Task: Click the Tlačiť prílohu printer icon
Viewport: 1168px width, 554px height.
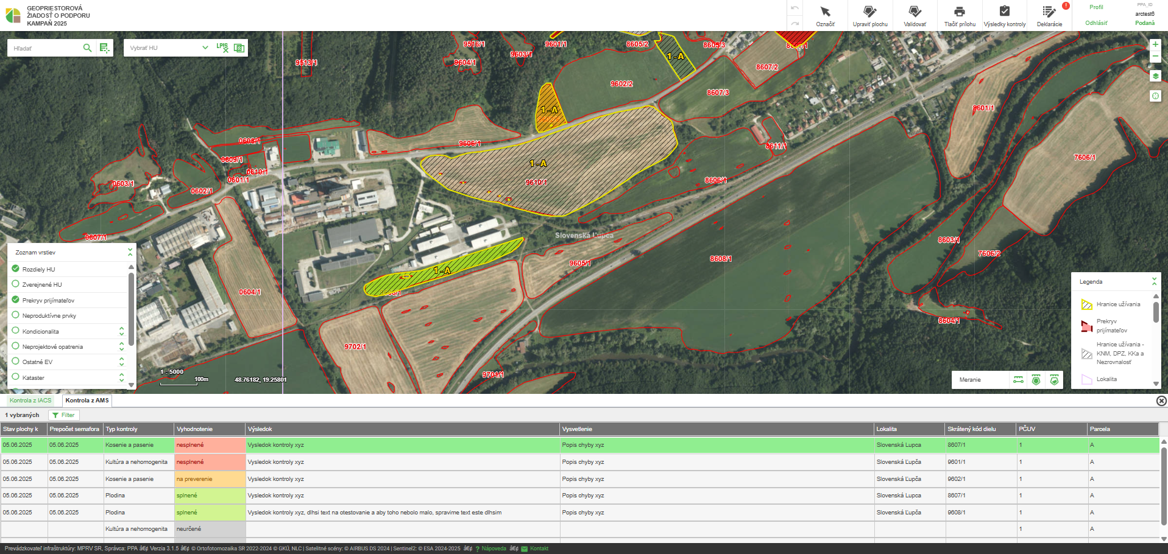Action: pos(959,15)
